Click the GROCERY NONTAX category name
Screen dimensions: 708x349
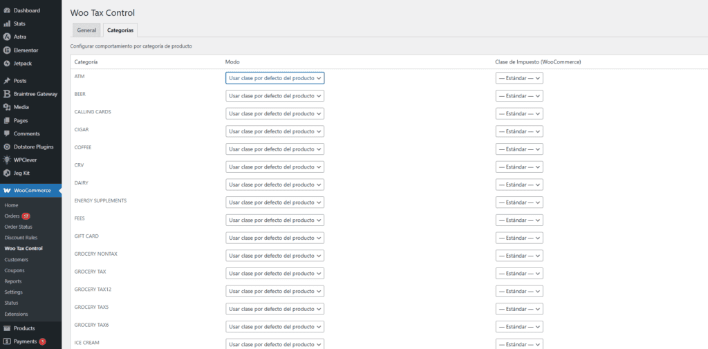point(95,254)
